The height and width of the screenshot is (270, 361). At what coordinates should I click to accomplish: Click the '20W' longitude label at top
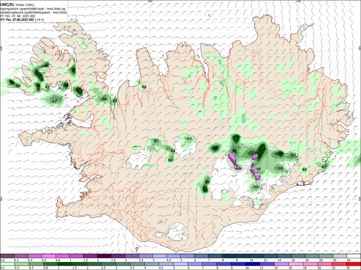click(150, 1)
